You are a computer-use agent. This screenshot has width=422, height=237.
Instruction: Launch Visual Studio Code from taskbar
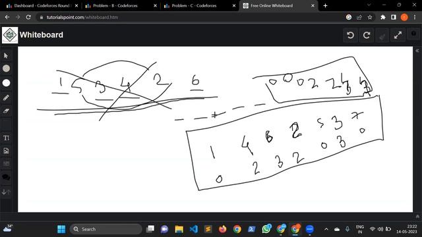click(193, 229)
